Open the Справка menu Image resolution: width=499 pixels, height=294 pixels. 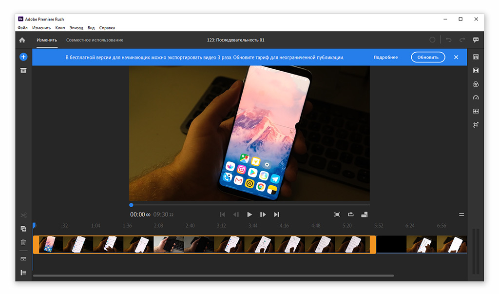tap(107, 28)
